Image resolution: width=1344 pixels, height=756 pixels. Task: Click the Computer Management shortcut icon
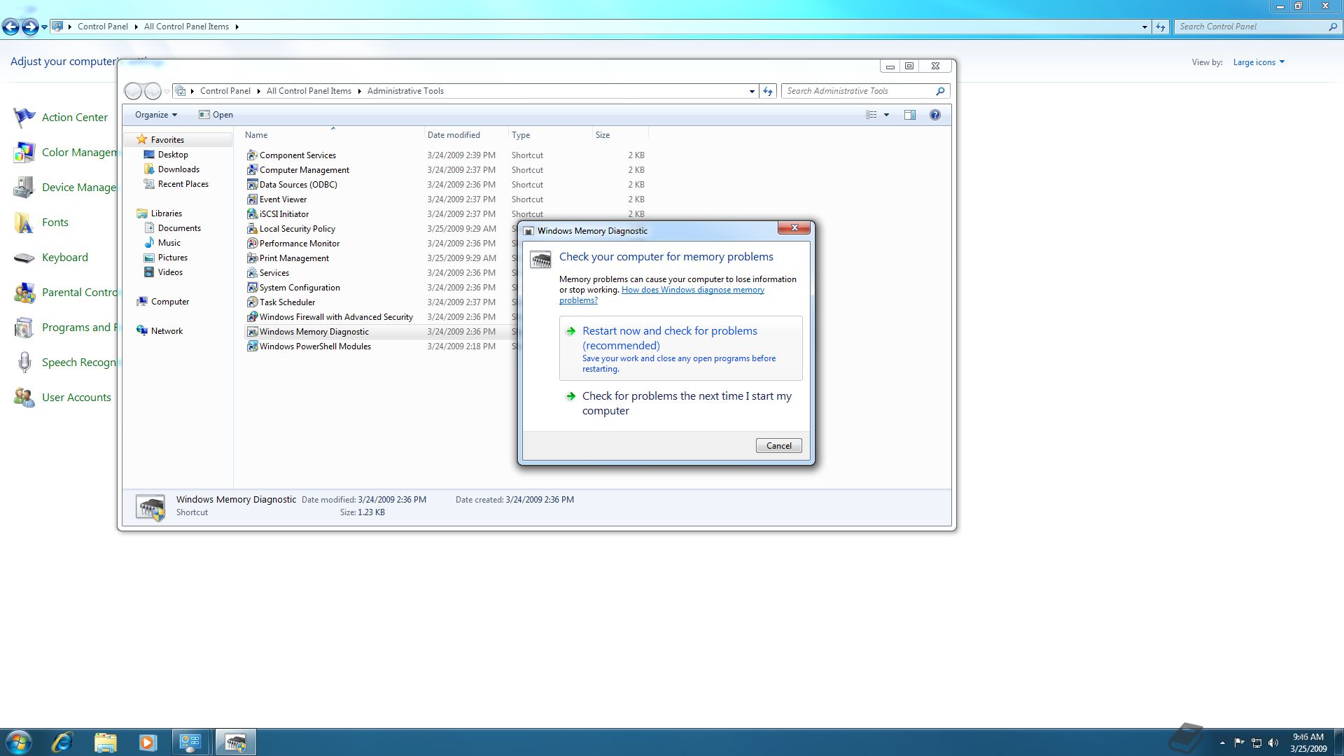pyautogui.click(x=252, y=170)
